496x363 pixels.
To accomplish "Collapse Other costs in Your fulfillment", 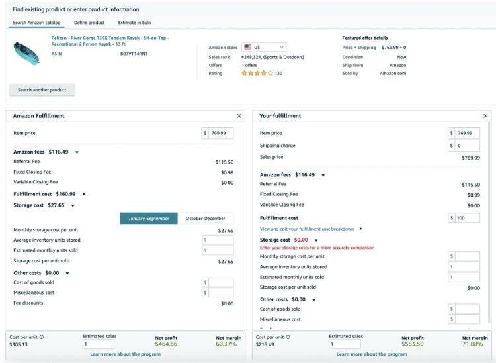I will (x=313, y=300).
